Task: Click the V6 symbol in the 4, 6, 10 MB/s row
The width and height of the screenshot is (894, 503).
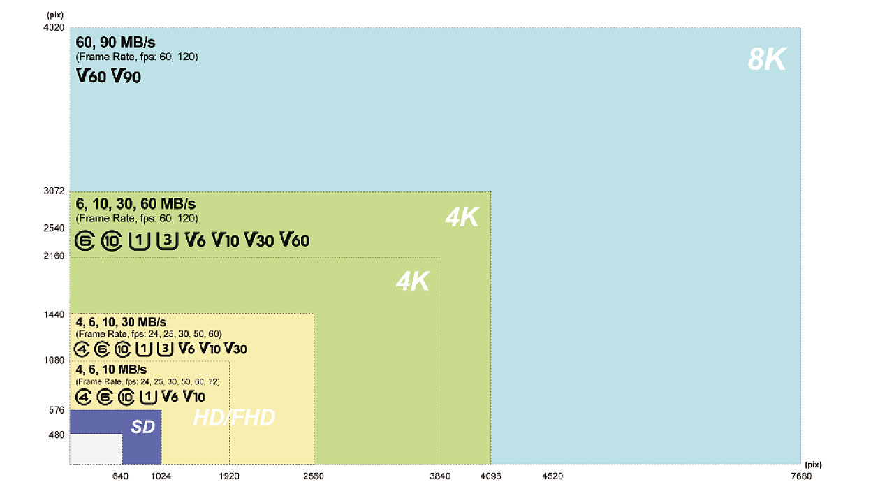Action: pos(170,396)
